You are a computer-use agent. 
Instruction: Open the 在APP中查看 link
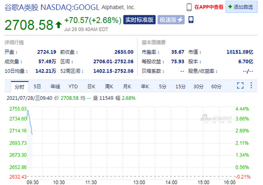[209, 7]
